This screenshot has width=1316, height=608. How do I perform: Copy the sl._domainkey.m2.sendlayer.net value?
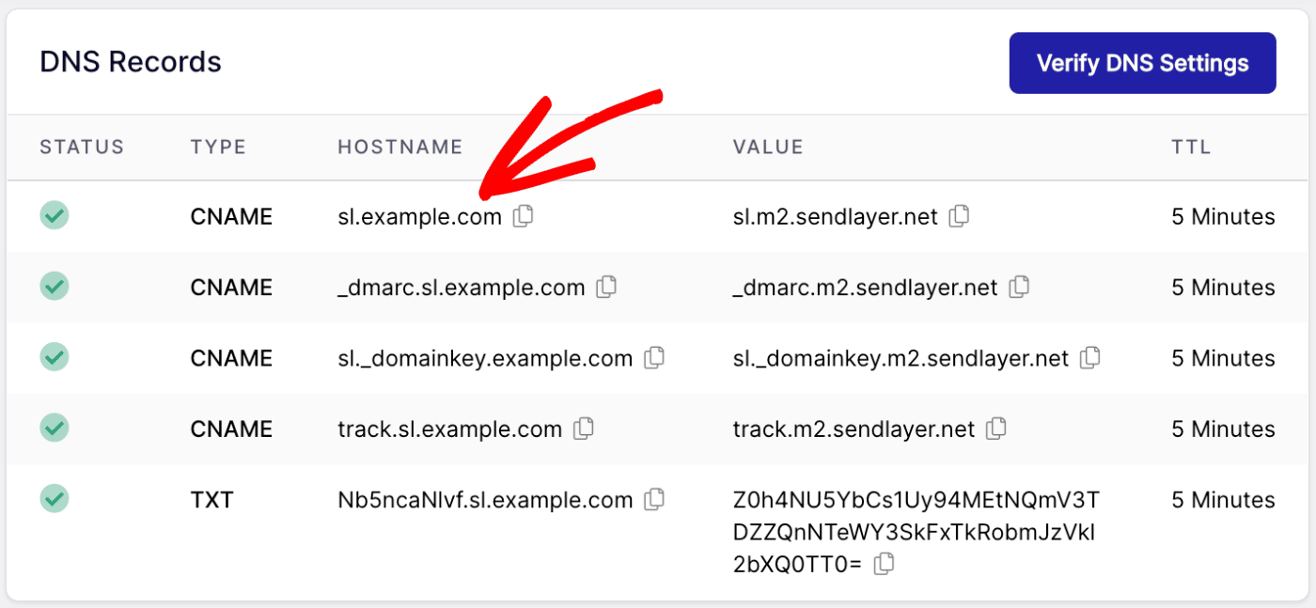1089,358
